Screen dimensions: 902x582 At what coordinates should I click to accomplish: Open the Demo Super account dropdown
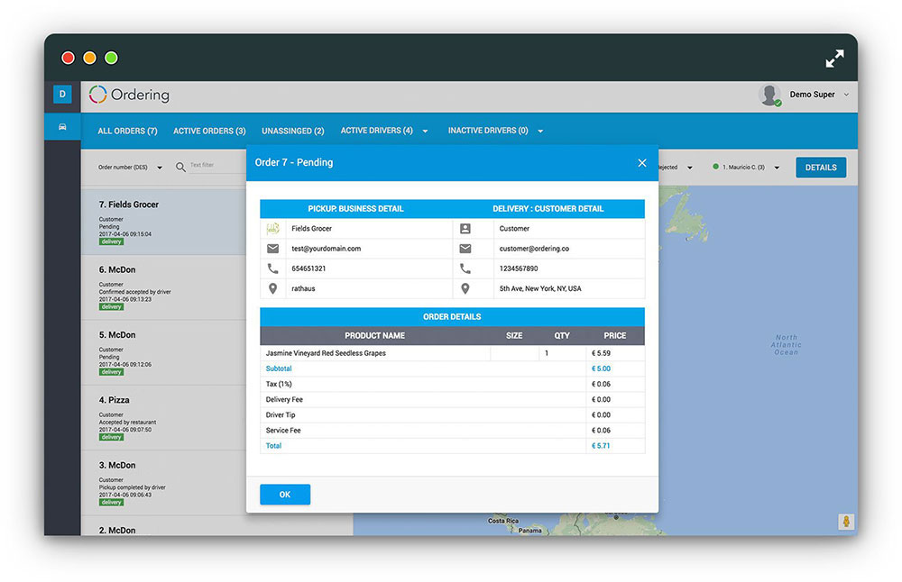pos(846,95)
